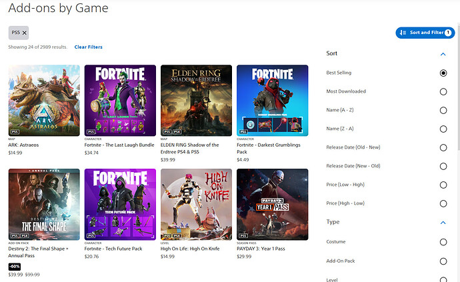Open Fortnite Last Laugh Bundle cover image

pyautogui.click(x=120, y=101)
